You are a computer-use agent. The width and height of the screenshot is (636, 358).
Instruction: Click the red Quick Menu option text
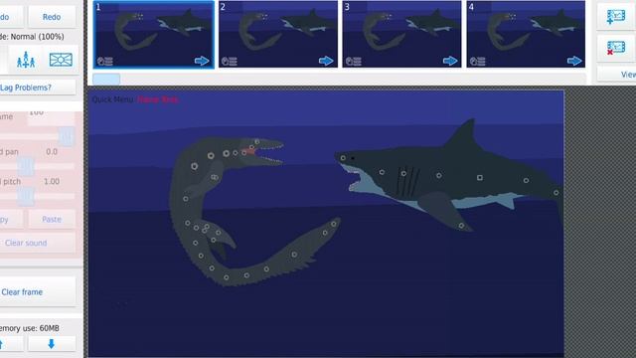click(158, 99)
